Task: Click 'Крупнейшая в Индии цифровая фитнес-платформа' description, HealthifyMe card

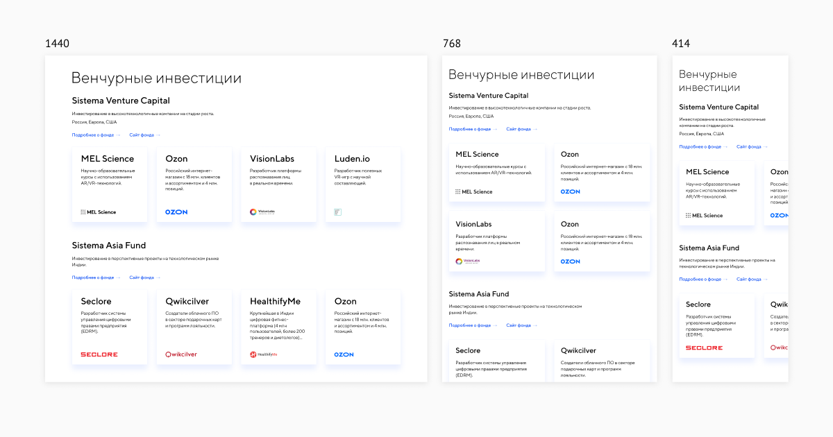Action: click(x=277, y=325)
